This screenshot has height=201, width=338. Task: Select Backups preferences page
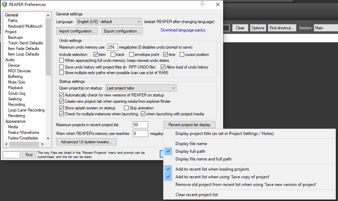15,37
